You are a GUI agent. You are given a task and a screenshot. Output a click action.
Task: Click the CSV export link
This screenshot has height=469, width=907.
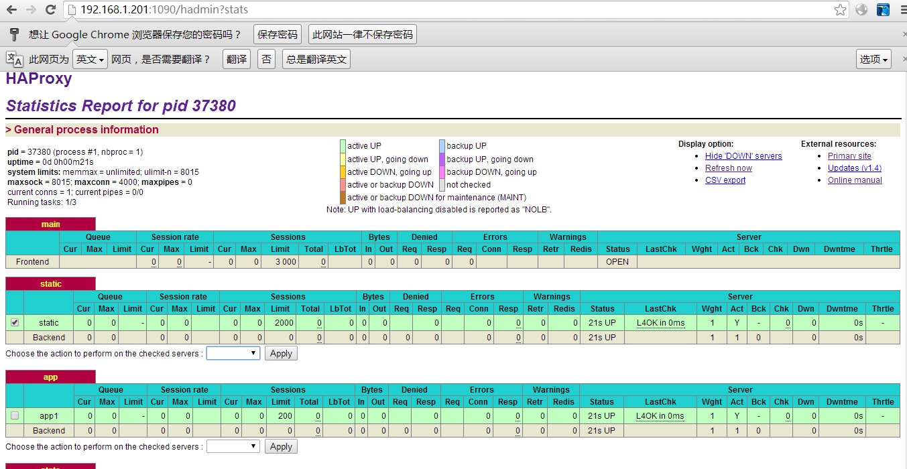click(725, 180)
